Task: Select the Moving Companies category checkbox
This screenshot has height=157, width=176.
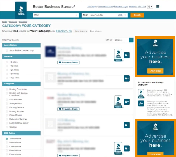Action: 7,89
